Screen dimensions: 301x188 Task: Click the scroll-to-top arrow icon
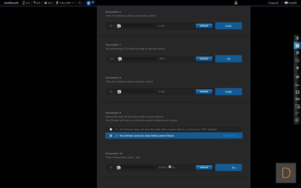(297, 38)
